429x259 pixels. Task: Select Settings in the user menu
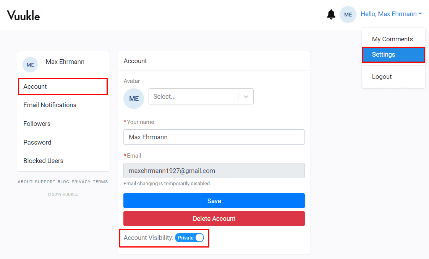pos(393,54)
